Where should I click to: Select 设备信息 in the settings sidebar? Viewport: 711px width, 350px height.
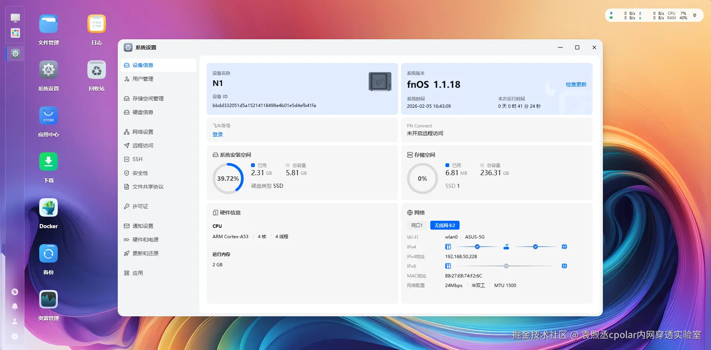[158, 65]
